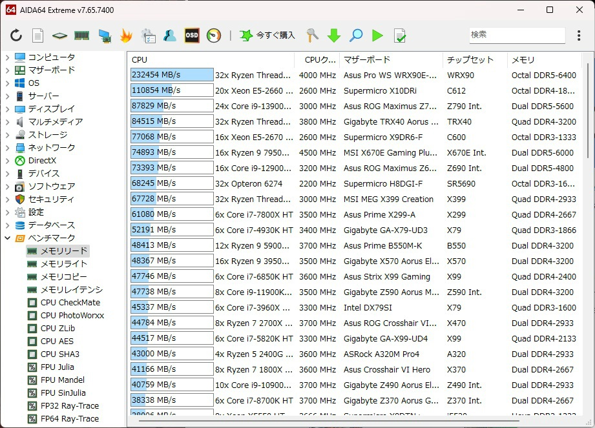Click the green Start benchmark play icon
The height and width of the screenshot is (428, 595).
378,36
